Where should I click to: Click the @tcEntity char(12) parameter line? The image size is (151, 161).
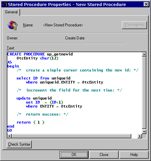pyautogui.click(x=37, y=58)
